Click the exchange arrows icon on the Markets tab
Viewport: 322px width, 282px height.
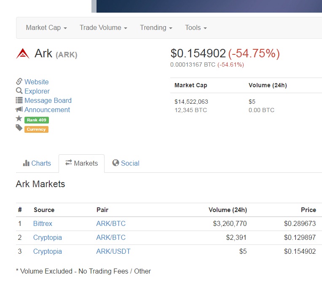69,162
